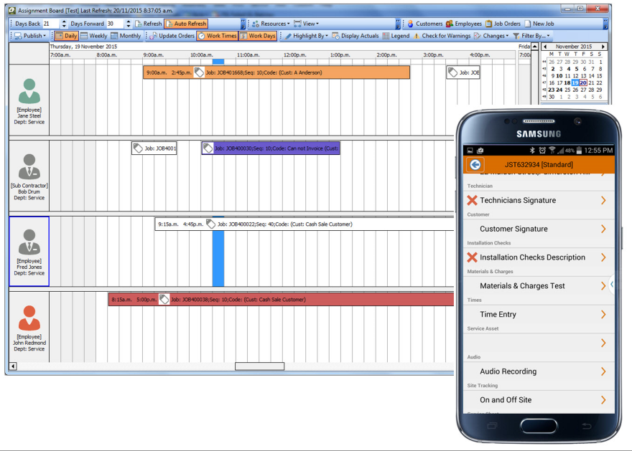This screenshot has width=632, height=451.
Task: Open Materials & Charges Test on phone
Action: pyautogui.click(x=539, y=285)
